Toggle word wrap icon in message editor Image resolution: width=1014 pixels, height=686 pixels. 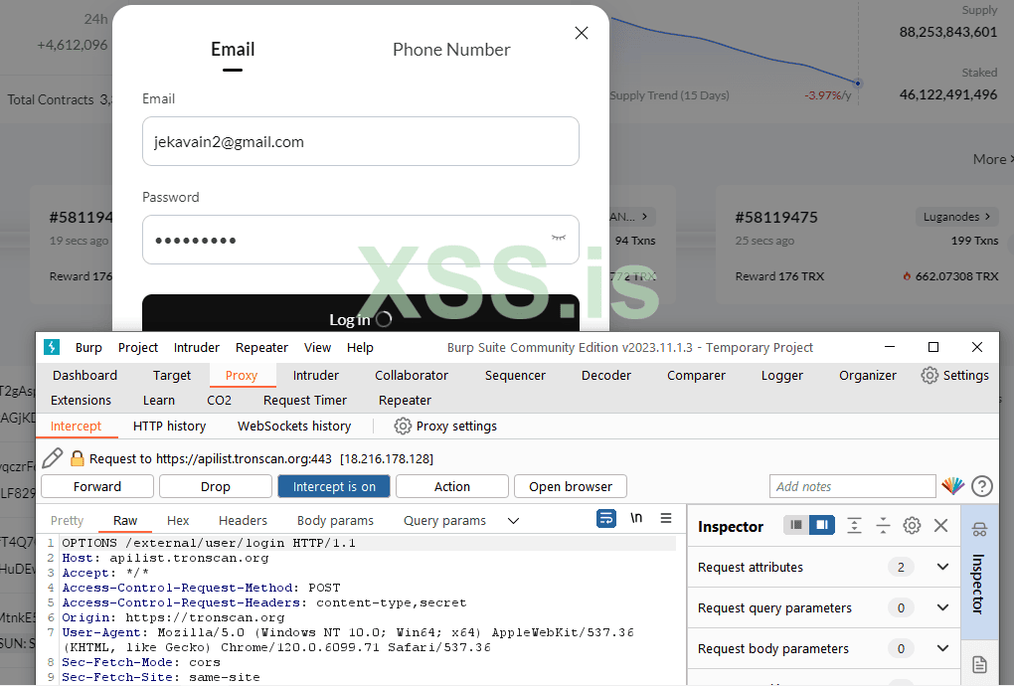606,519
